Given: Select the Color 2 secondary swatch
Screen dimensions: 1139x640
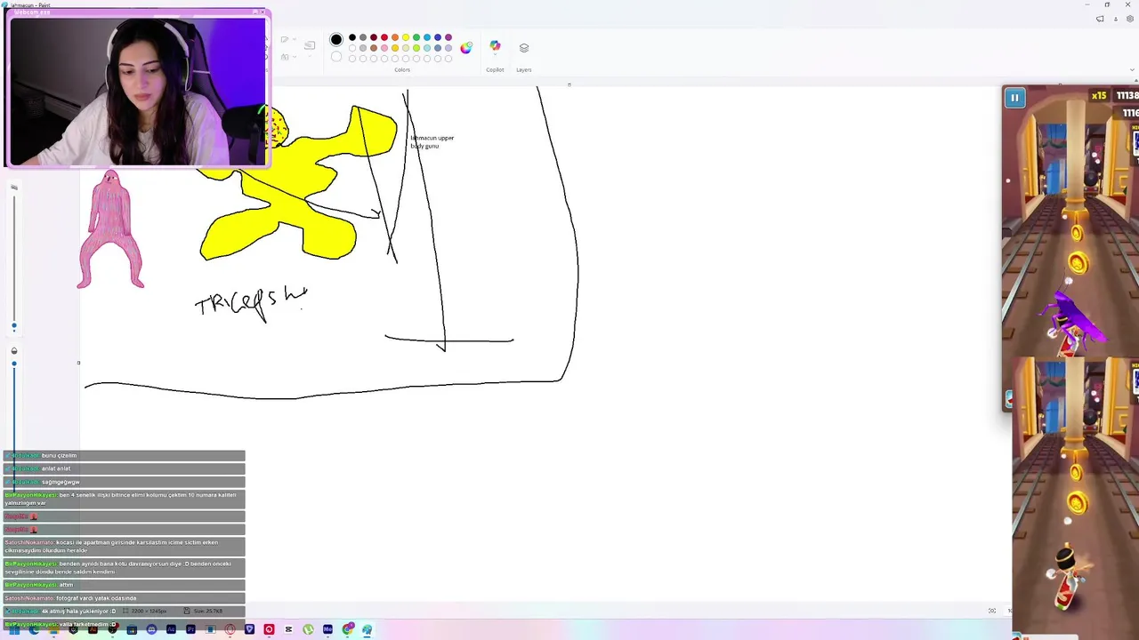Looking at the screenshot, I should (x=336, y=57).
